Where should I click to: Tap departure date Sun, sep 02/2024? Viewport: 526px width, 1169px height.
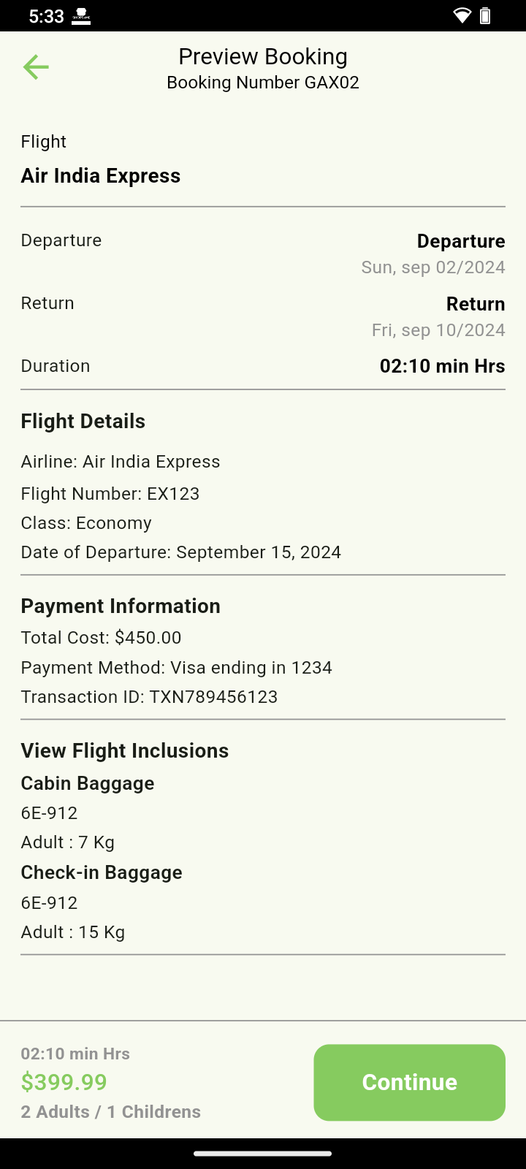433,267
